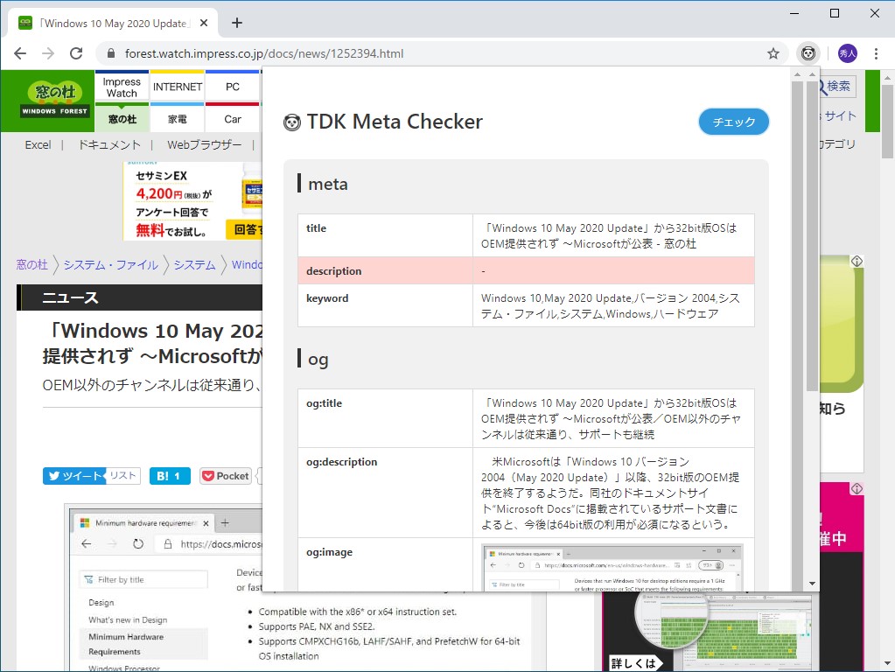This screenshot has height=672, width=895.
Task: Click the Hatena Bookmark B! icon
Action: click(169, 475)
